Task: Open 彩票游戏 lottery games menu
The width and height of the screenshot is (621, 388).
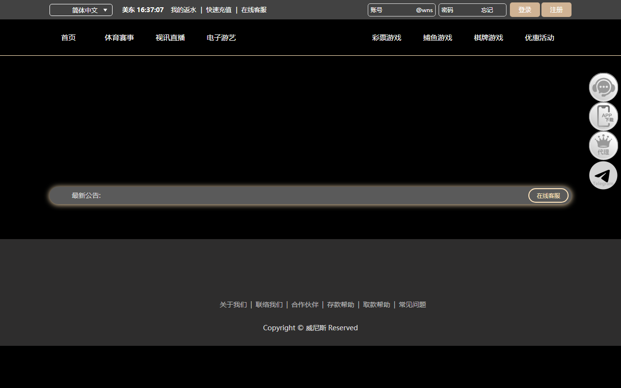Action: pyautogui.click(x=387, y=38)
